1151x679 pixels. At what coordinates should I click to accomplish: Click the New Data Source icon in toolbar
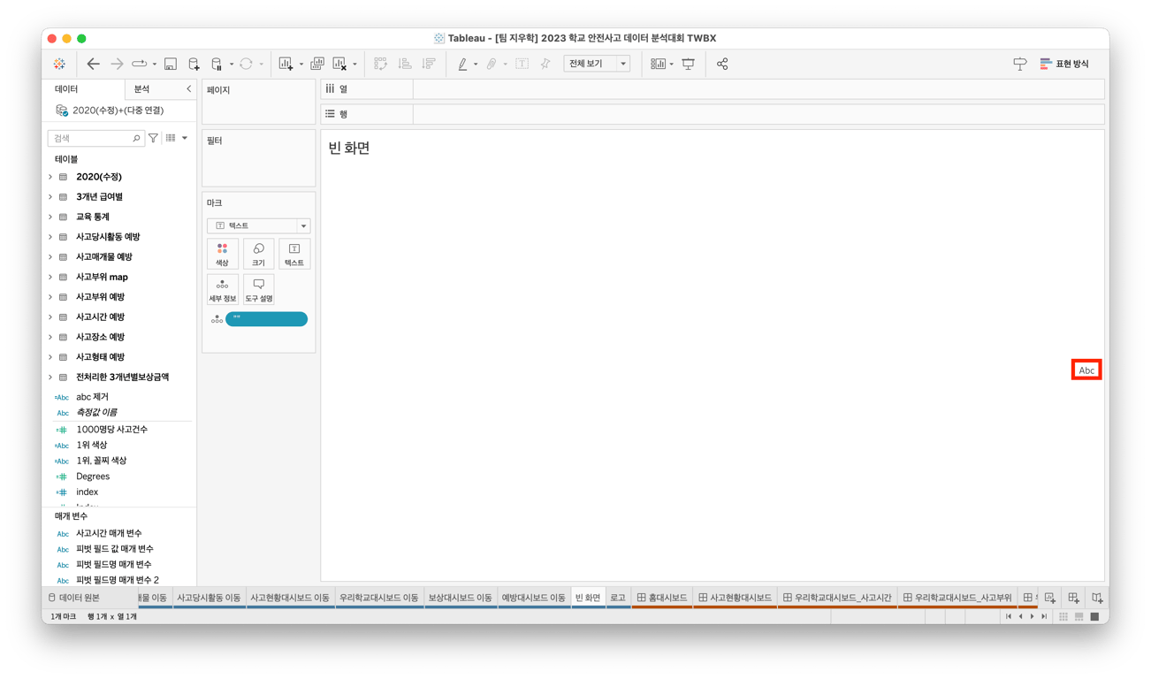[194, 63]
